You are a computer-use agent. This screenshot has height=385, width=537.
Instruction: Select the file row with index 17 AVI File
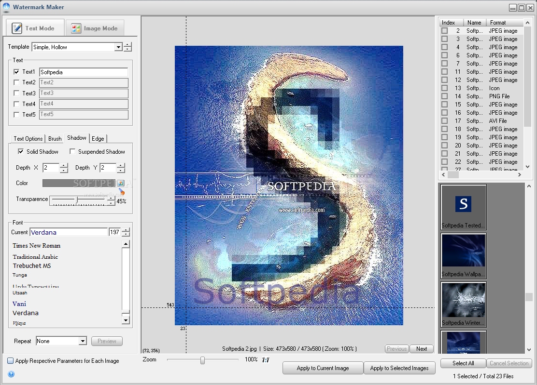point(481,121)
